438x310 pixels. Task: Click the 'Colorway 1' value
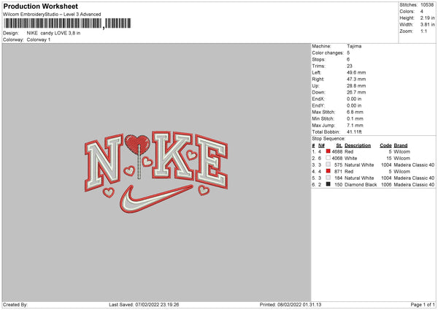[x=39, y=39]
